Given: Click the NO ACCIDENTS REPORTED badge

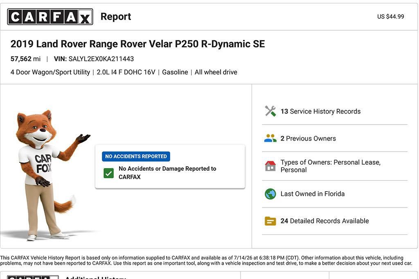Looking at the screenshot, I should [136, 156].
